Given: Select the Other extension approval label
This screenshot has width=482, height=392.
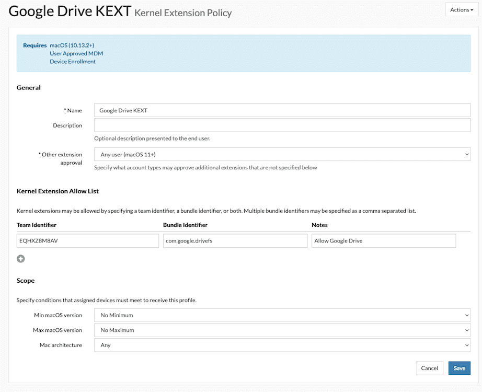Looking at the screenshot, I should [60, 159].
